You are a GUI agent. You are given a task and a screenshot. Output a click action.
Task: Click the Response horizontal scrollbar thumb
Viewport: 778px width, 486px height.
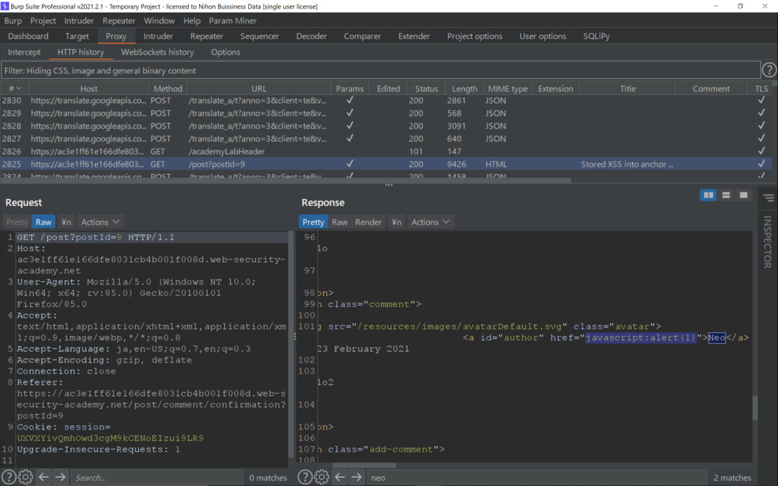[364, 465]
